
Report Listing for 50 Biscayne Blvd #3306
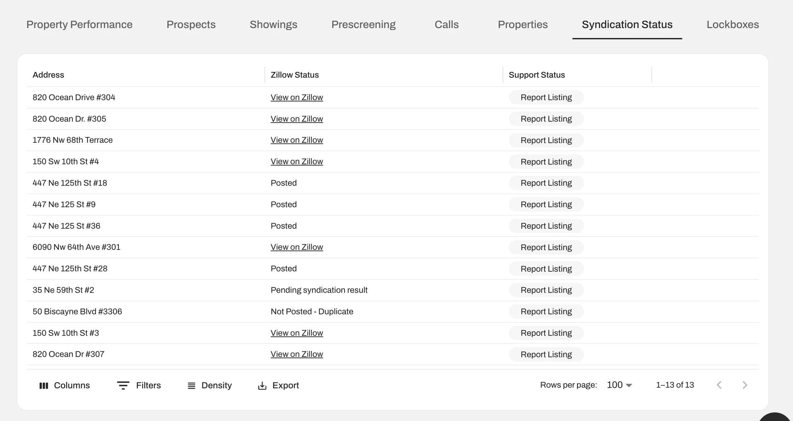pyautogui.click(x=546, y=311)
